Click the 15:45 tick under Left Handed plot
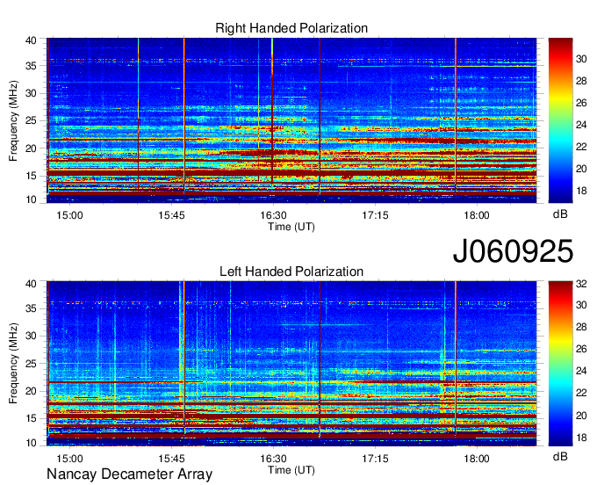 pos(171,459)
